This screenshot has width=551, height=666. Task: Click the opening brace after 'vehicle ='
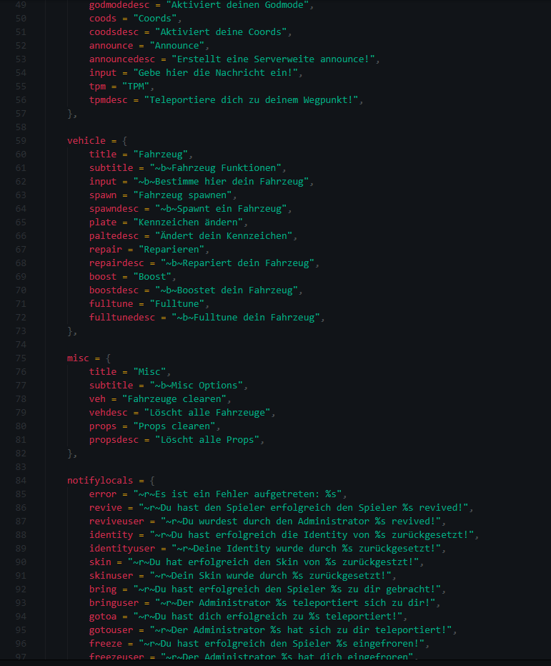coord(124,141)
